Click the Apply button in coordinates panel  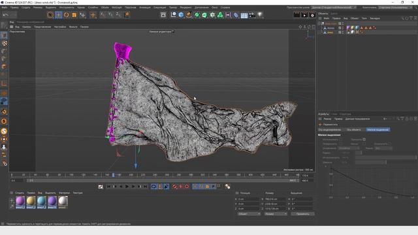click(x=302, y=214)
